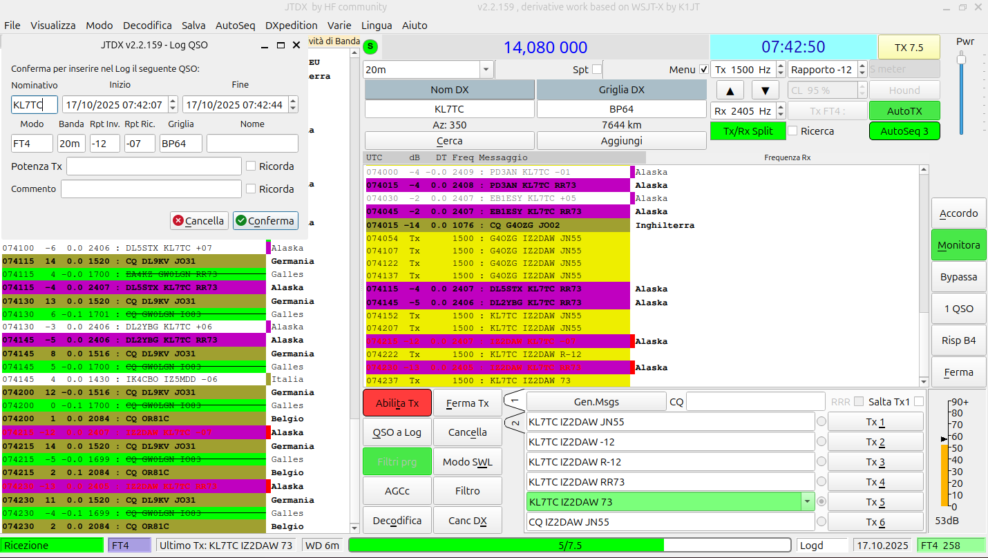Select the Tx 5 message radio button
Viewport: 988px width, 558px height.
[x=821, y=501]
